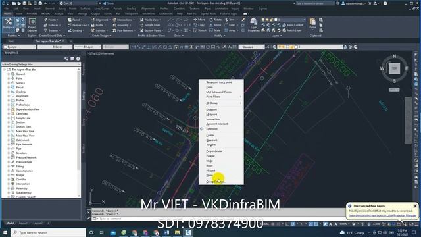This screenshot has width=421, height=237.
Task: Expand the Surface node in Settings tree
Action: [x=9, y=83]
